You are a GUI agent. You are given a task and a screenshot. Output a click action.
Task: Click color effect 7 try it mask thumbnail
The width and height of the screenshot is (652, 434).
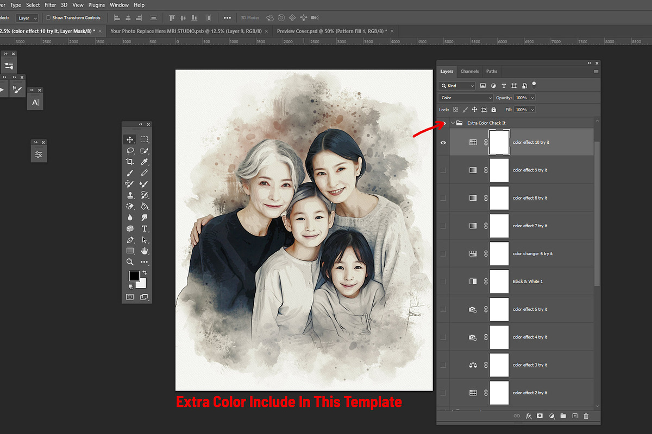tap(499, 226)
